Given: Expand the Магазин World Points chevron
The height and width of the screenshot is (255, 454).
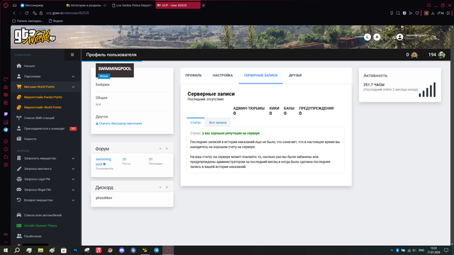Looking at the screenshot, I should [x=73, y=87].
